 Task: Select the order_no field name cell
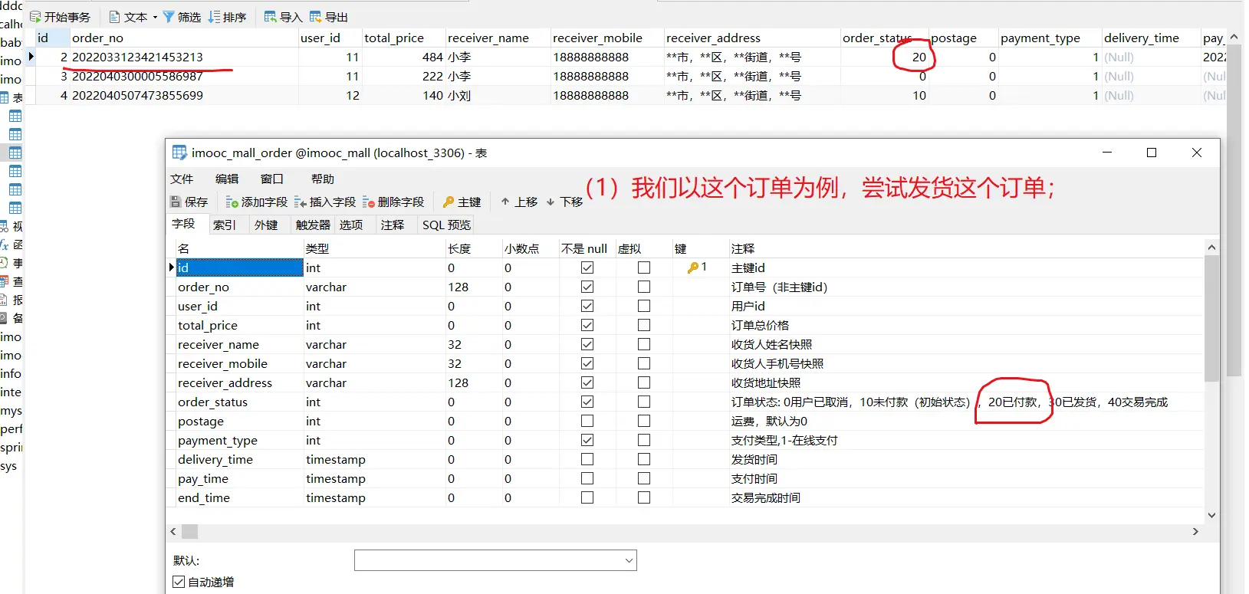(x=239, y=287)
